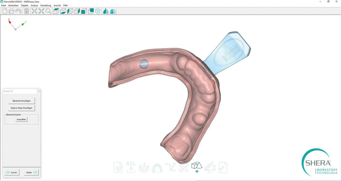Open the Bearbeiten menu
The height and width of the screenshot is (181, 341).
click(x=13, y=5)
